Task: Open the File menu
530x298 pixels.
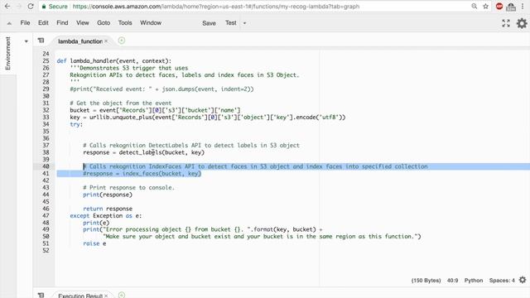Action: click(x=25, y=23)
